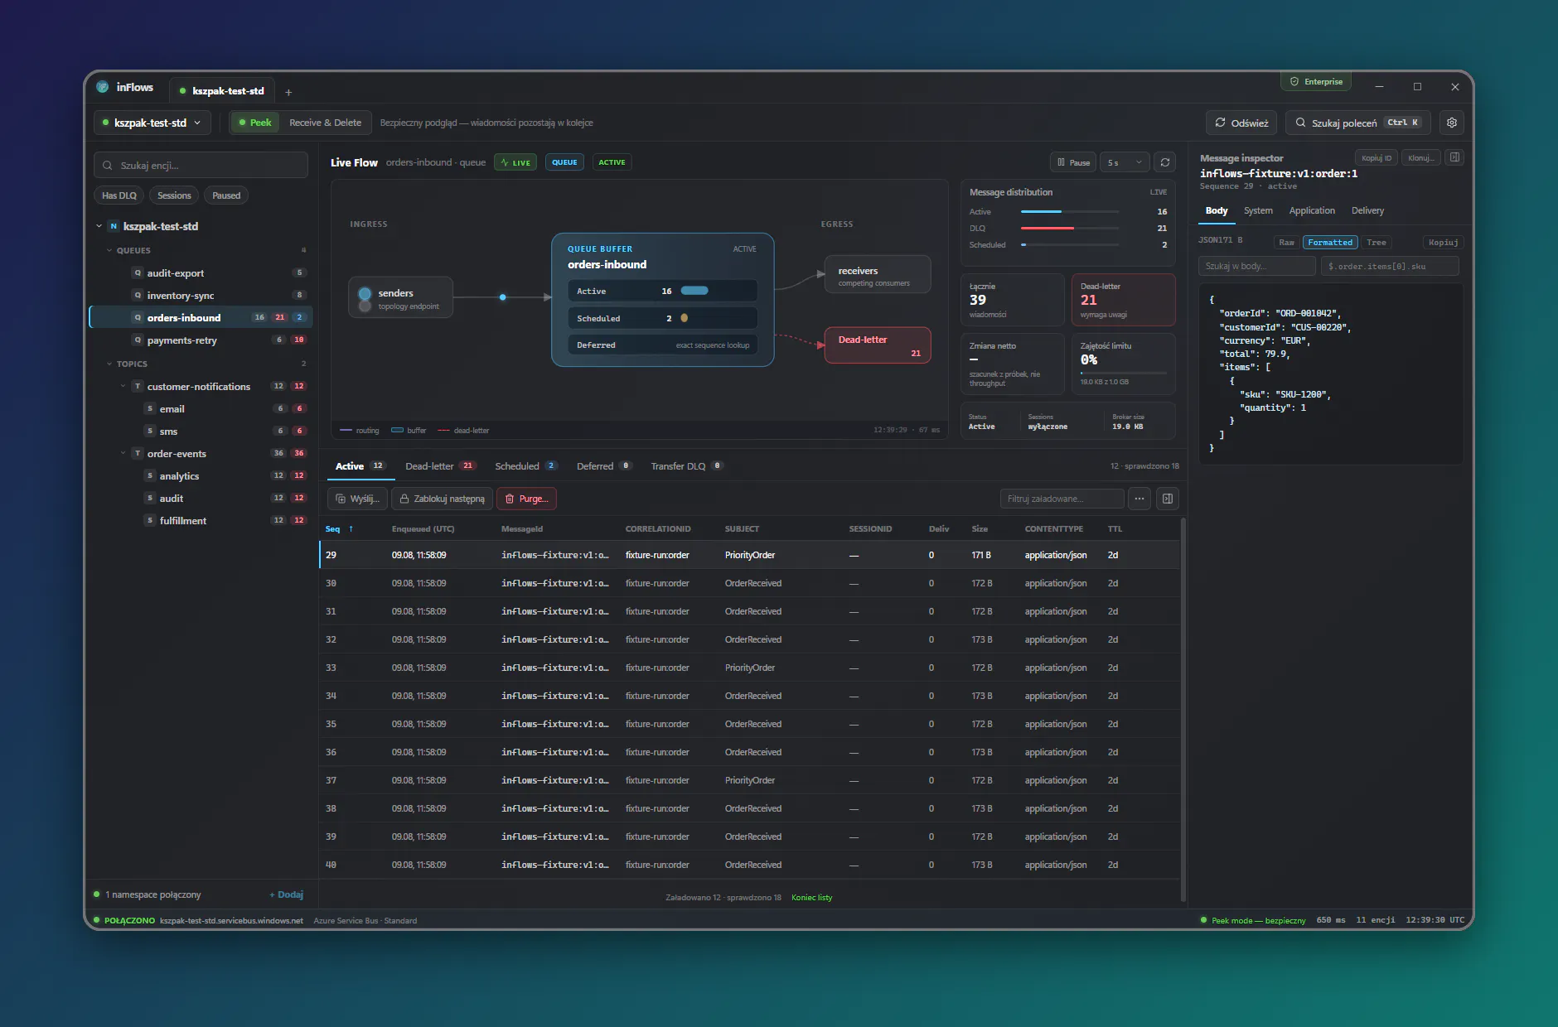Open settings gear in top toolbar
Screen dimensions: 1558x1027
[x=1451, y=123]
